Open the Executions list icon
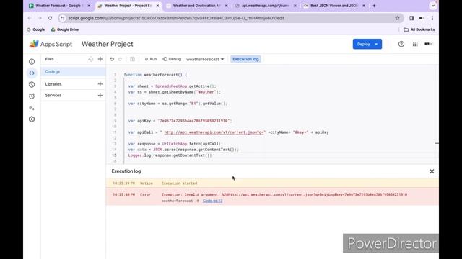The width and height of the screenshot is (462, 259). tap(32, 108)
